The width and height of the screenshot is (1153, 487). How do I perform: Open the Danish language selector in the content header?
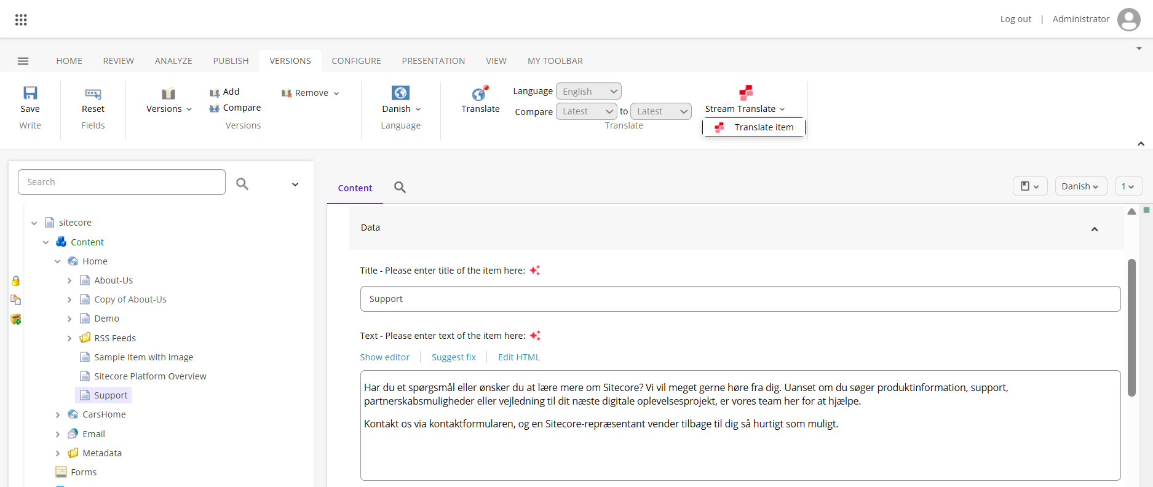click(x=1081, y=186)
